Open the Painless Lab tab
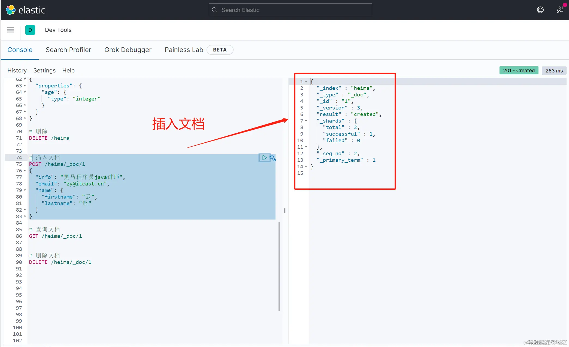 click(x=184, y=50)
